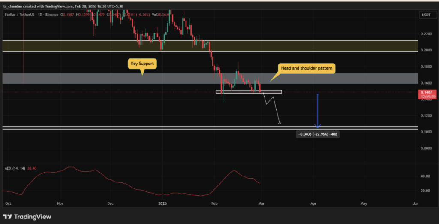The height and width of the screenshot is (224, 439).
Task: Click the 0.2200 price axis label
Action: (426, 34)
